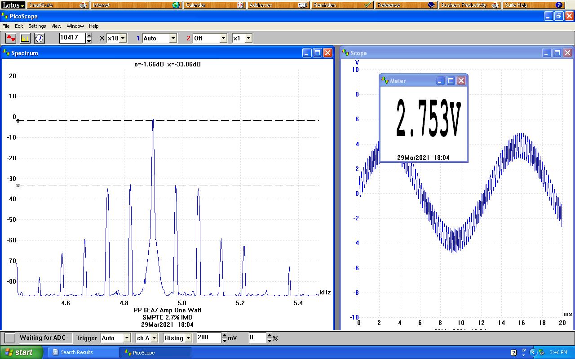Image resolution: width=575 pixels, height=359 pixels.
Task: Click the Lotus SmartCenter menu button
Action: pos(13,5)
